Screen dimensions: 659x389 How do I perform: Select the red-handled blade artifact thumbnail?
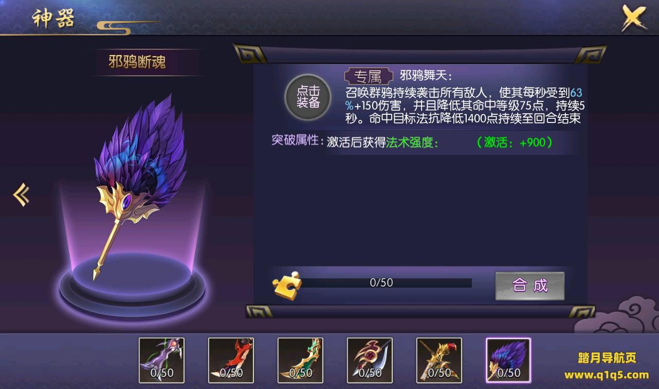231,360
